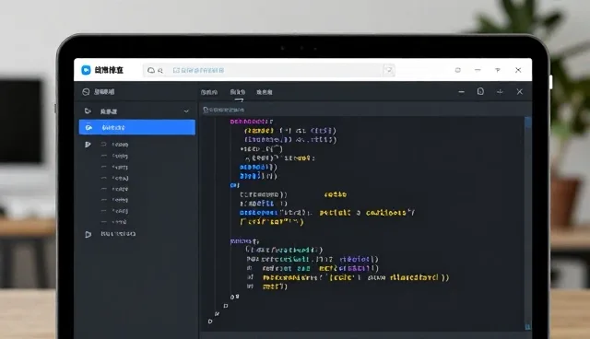
Task: Click the lowest fold marker in the code gutter
Action: tap(210, 321)
